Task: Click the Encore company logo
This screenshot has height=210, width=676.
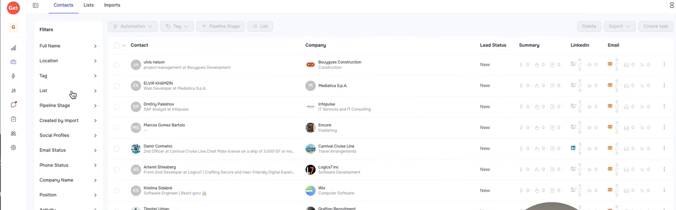Action: (310, 128)
